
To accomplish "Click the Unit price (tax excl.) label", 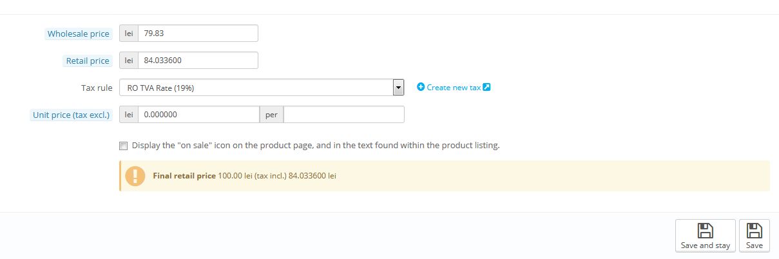I will [x=72, y=115].
